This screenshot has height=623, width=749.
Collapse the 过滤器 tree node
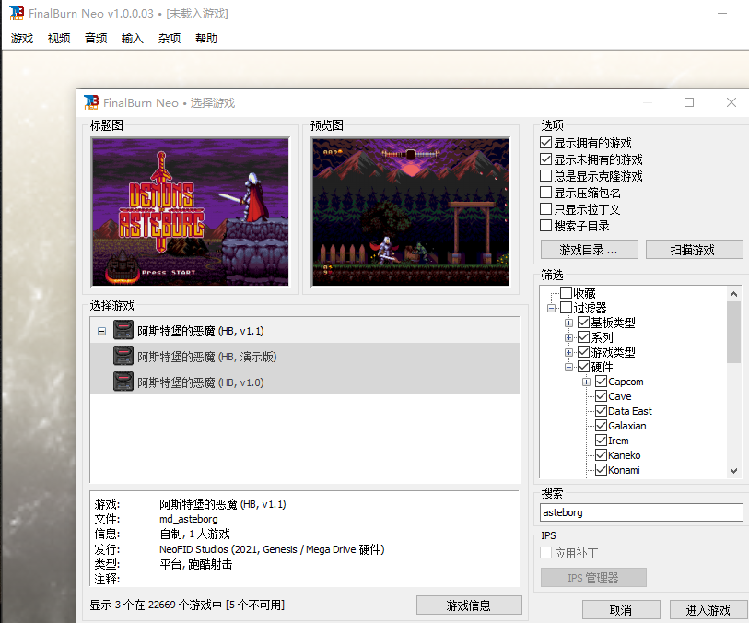point(551,308)
